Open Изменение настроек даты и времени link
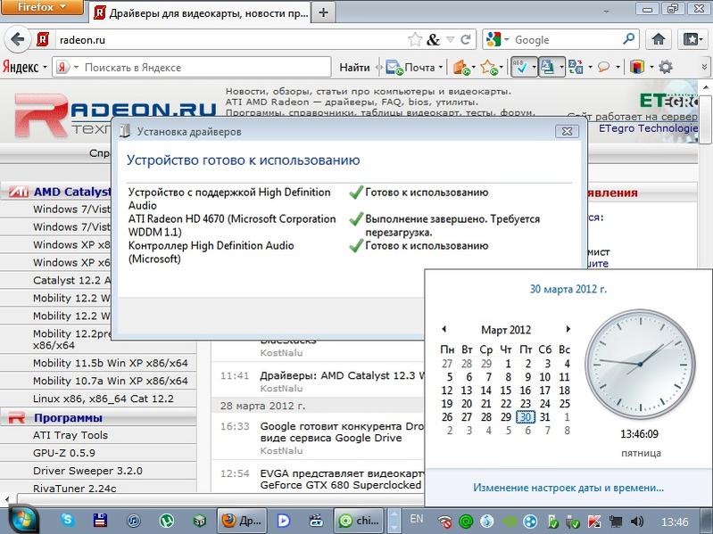This screenshot has height=534, width=713. [568, 488]
